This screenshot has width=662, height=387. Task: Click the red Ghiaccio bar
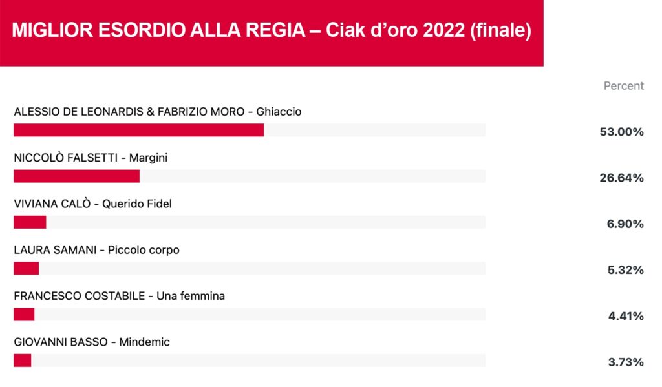139,130
